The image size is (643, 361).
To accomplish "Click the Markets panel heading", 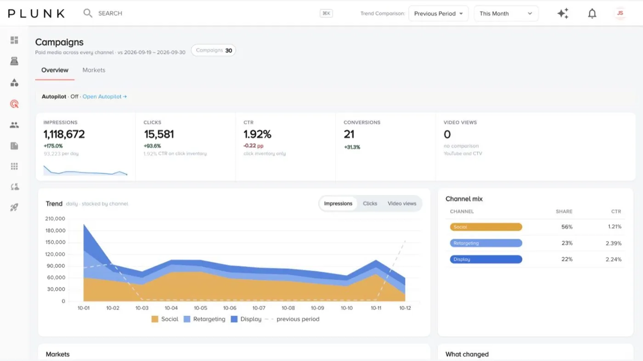I will tap(58, 354).
